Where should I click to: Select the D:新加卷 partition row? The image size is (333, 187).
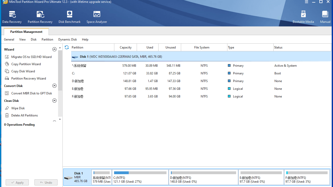click(201, 81)
